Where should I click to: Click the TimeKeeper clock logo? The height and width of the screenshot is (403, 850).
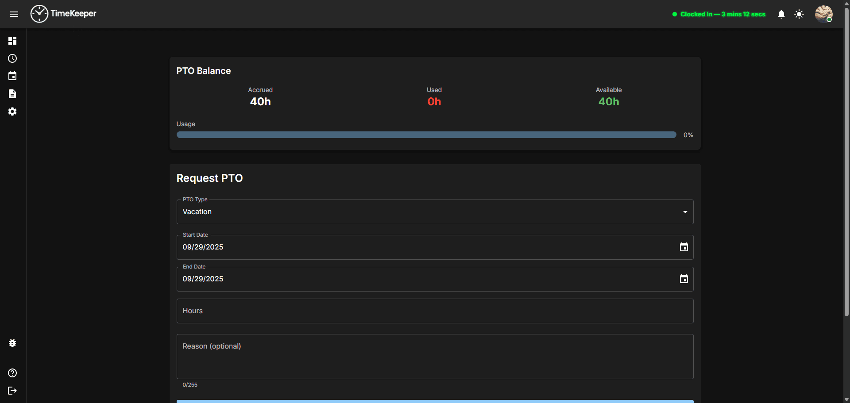(x=39, y=14)
